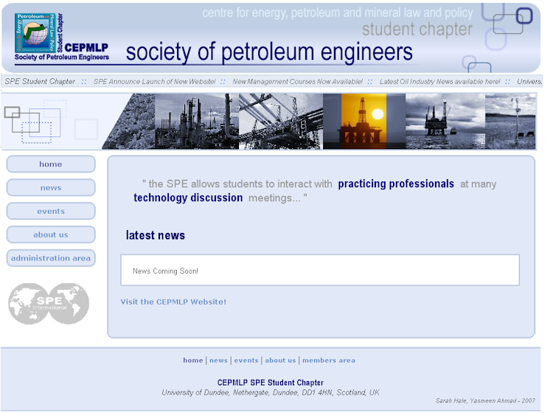Go to the news sidebar button
Screen dimensions: 553x413
tap(51, 187)
